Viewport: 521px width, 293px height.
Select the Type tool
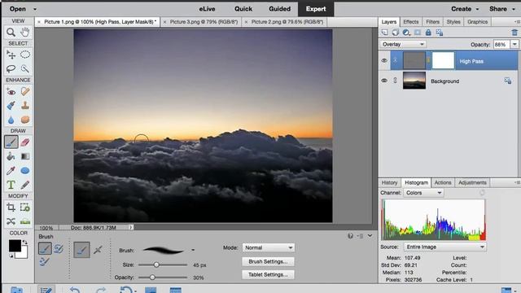(11, 185)
